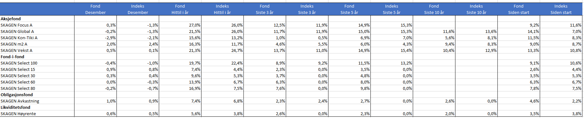
Task: Select the Fond Desember column header
Action: pyautogui.click(x=95, y=9)
